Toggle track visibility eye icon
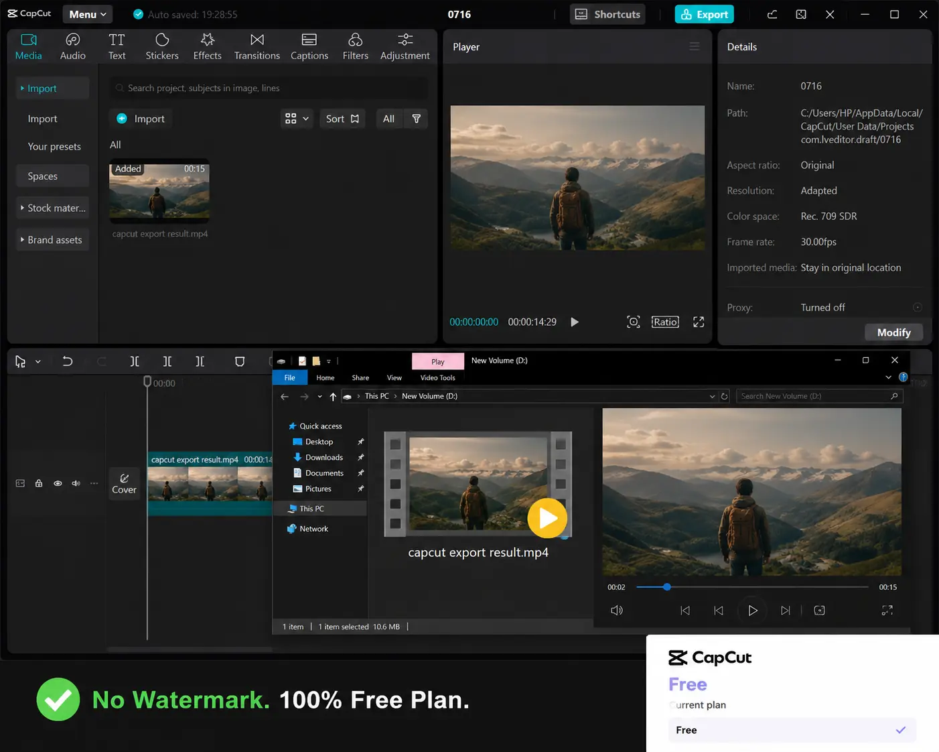 coord(58,483)
